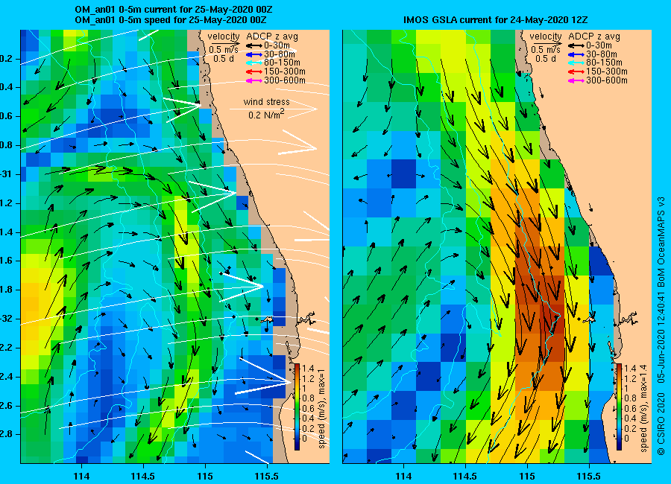
Task: Click 'speed (m/s), max=1.4' colorbar label
Action: pyautogui.click(x=644, y=407)
